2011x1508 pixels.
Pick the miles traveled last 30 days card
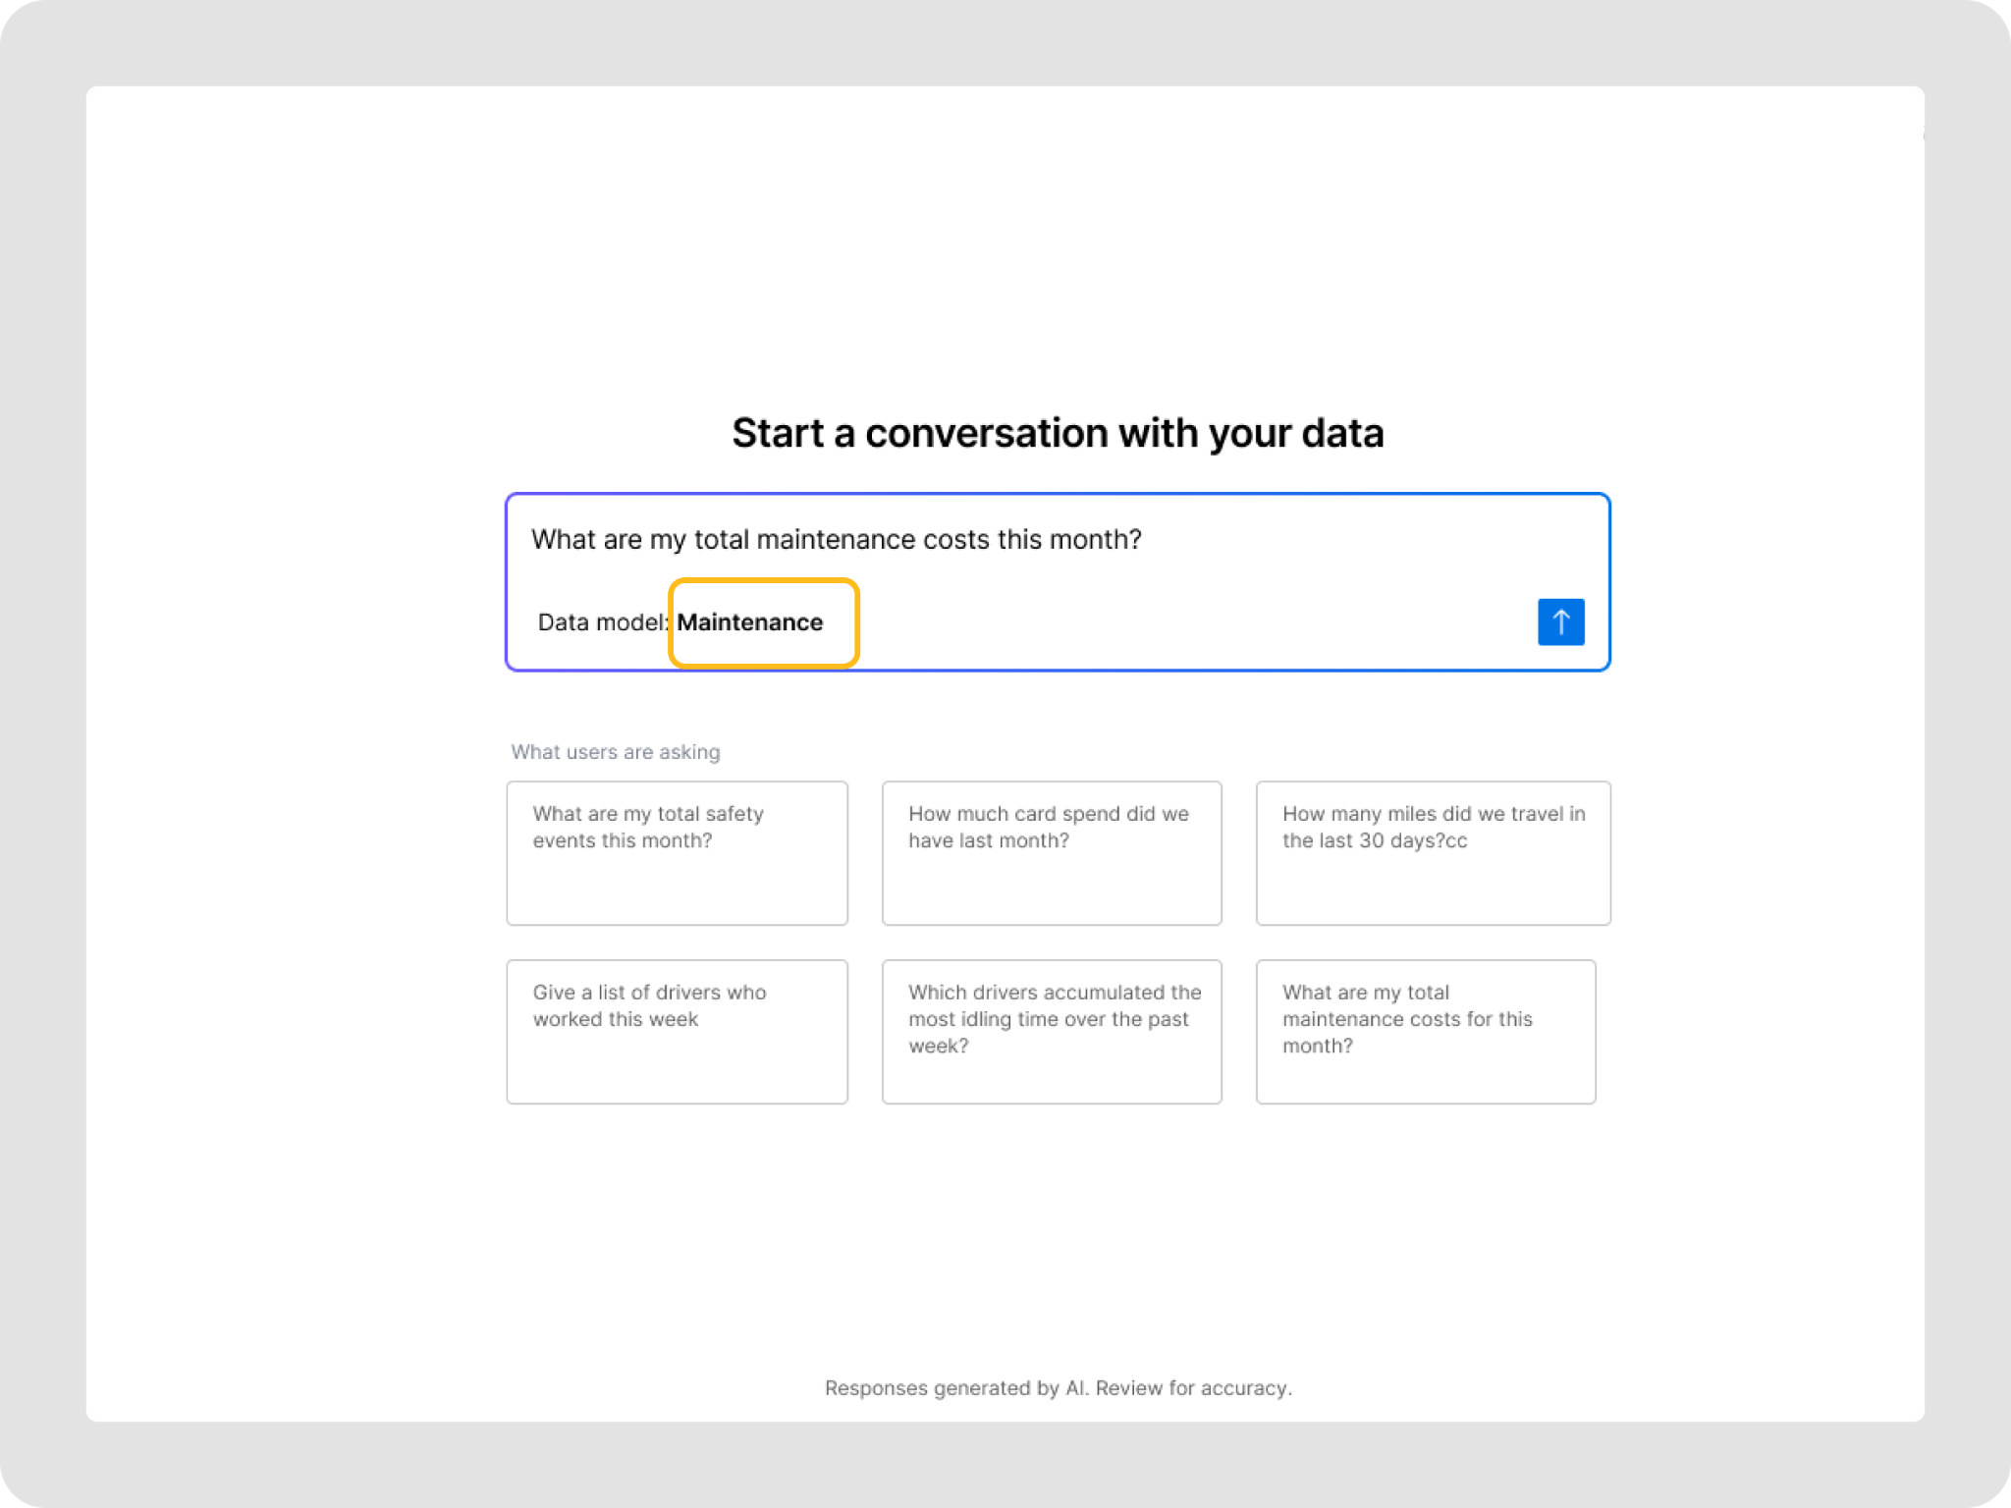tap(1433, 852)
